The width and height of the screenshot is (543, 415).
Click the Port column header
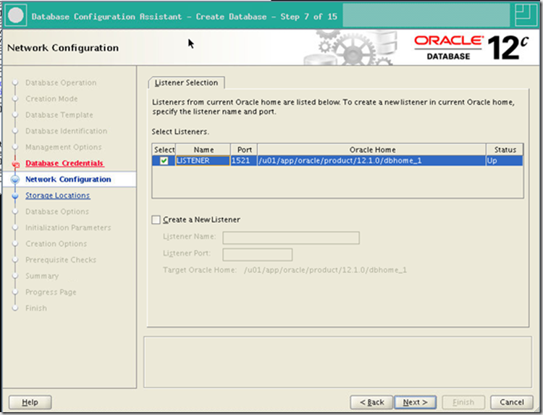coord(244,150)
